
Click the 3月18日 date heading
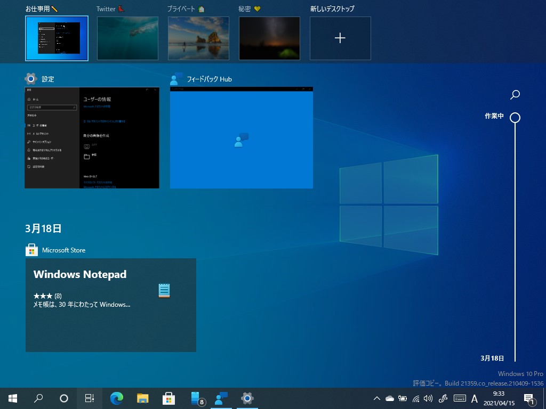(x=43, y=228)
